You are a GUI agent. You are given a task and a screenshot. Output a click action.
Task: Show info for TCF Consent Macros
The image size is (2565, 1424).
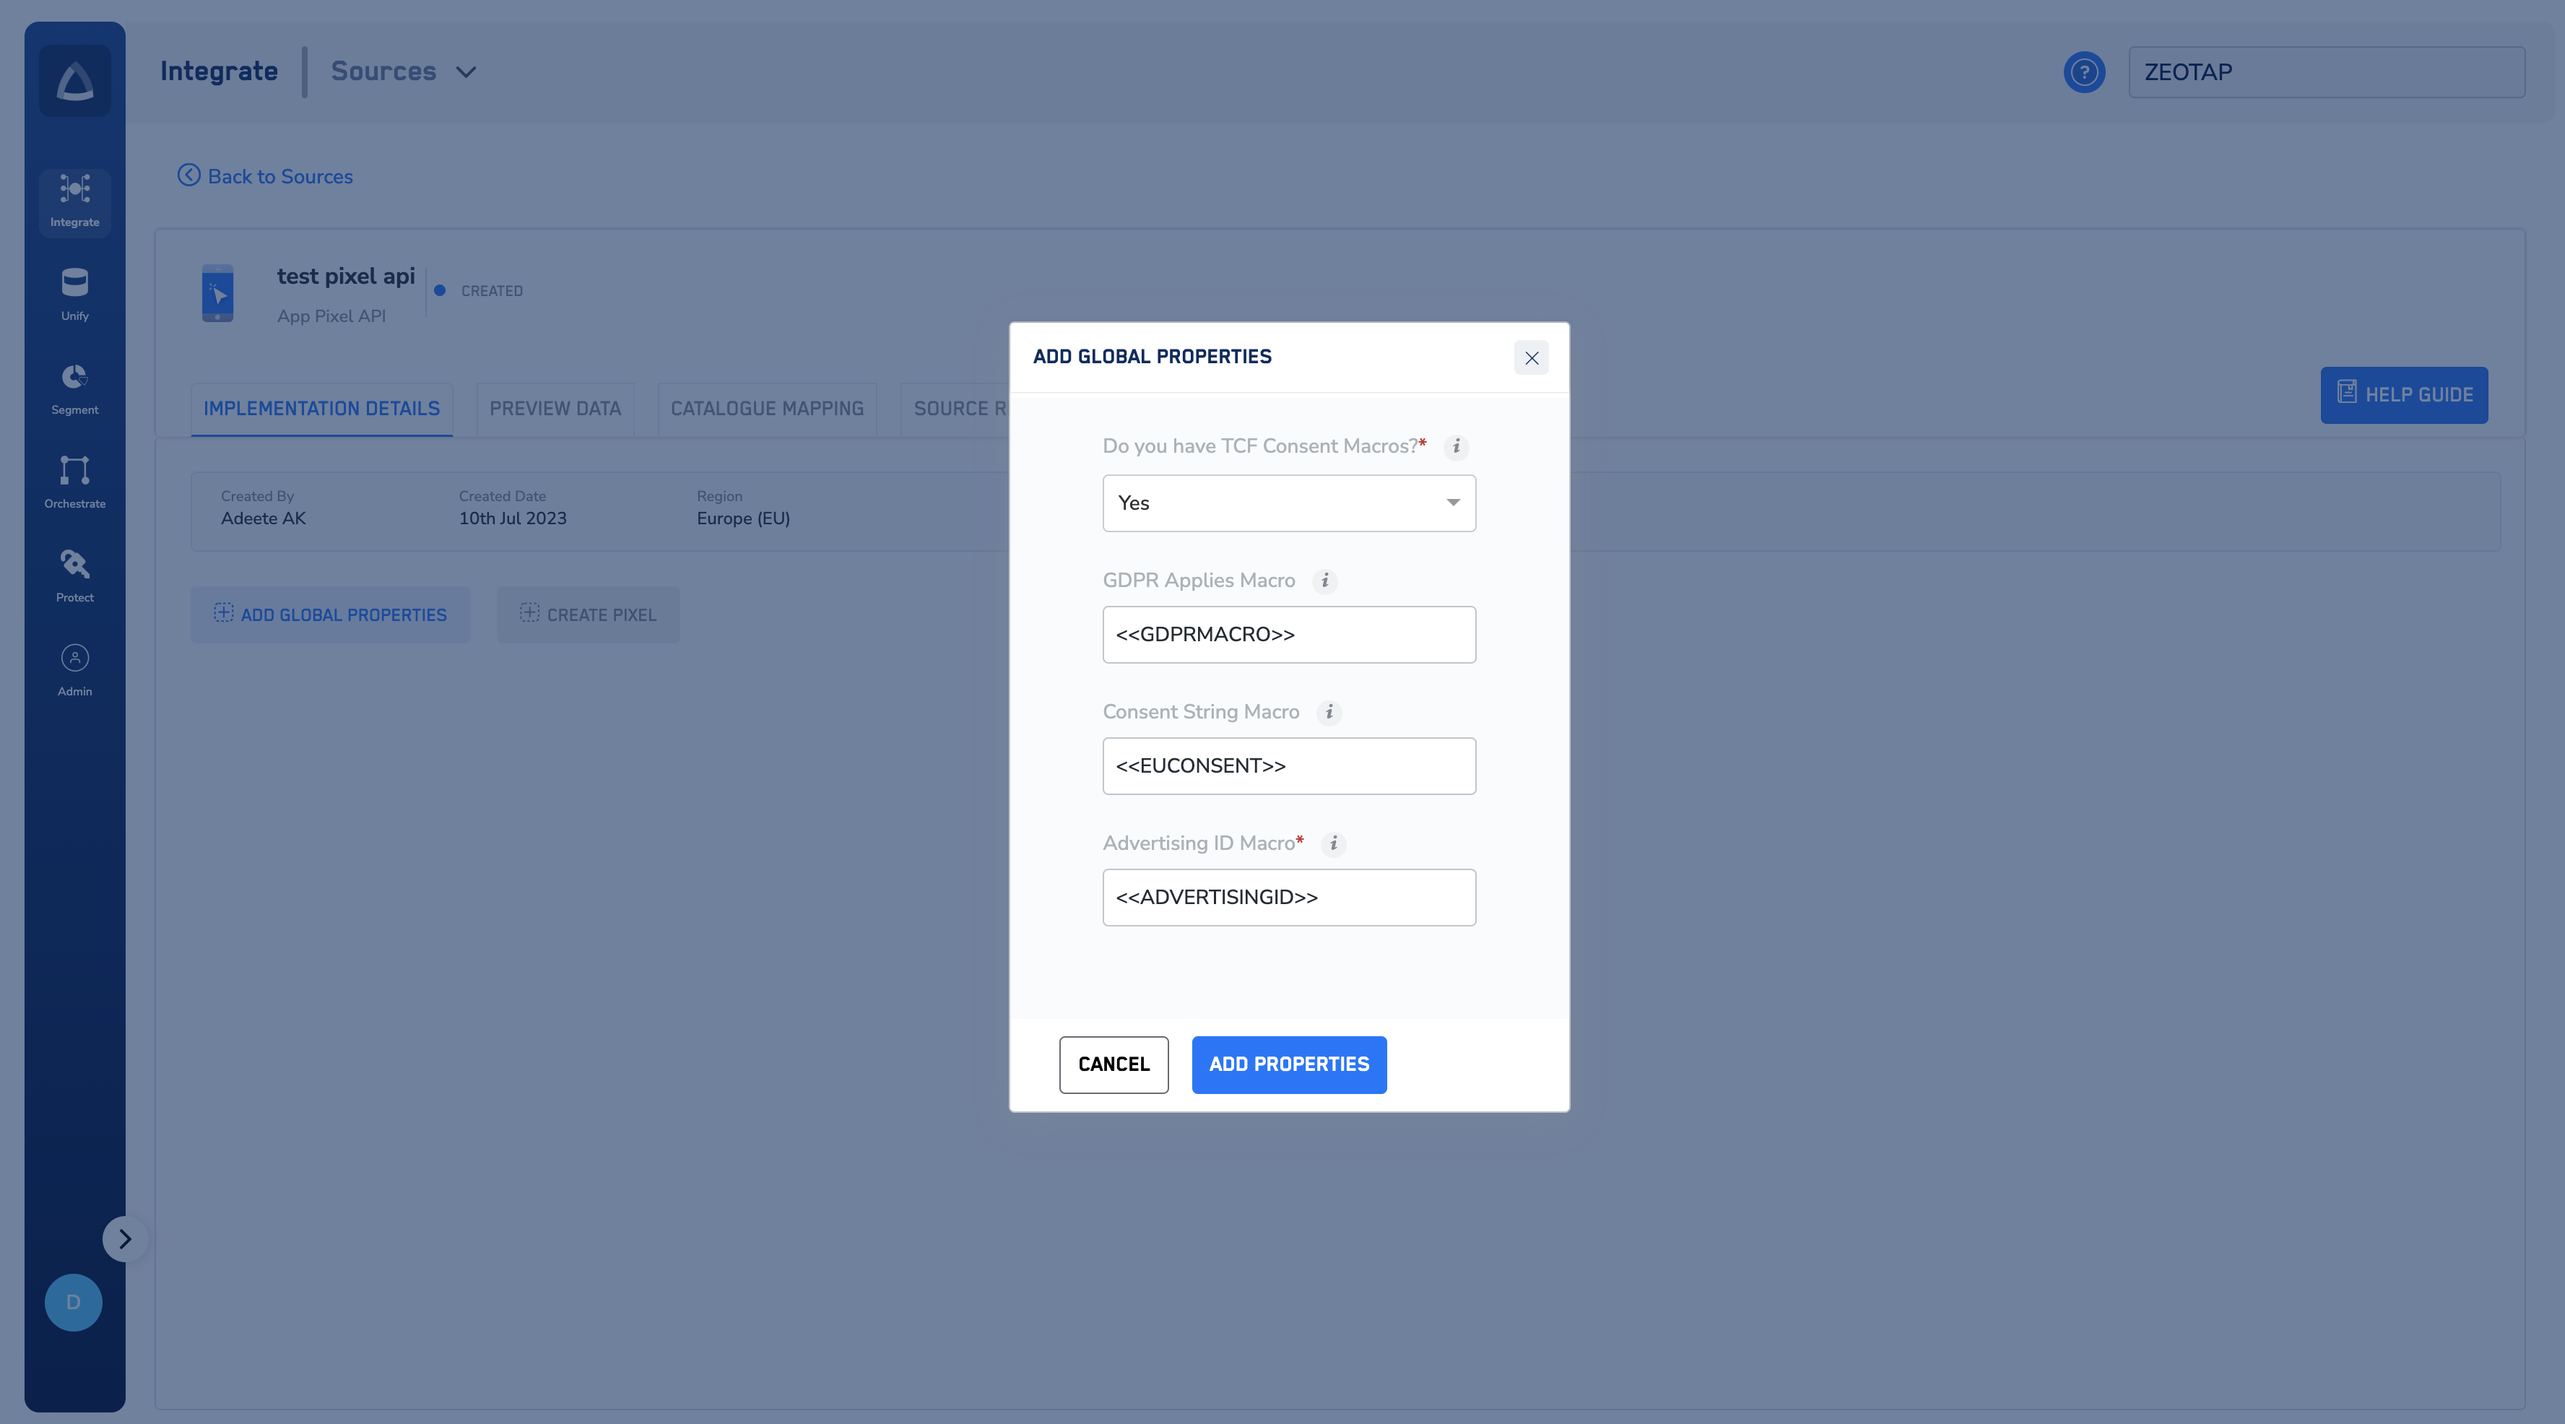[x=1456, y=446]
